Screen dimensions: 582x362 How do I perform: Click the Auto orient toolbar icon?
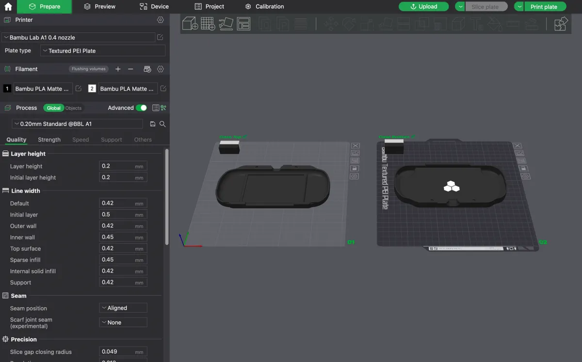tap(226, 23)
